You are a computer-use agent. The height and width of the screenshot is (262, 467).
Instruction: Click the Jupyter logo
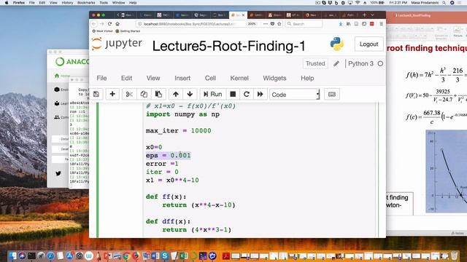tap(117, 44)
